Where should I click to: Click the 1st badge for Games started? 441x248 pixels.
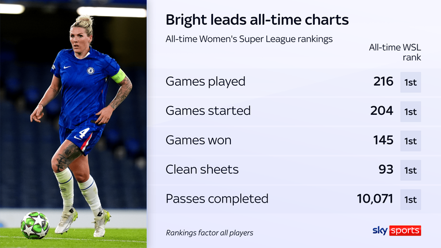411,112
